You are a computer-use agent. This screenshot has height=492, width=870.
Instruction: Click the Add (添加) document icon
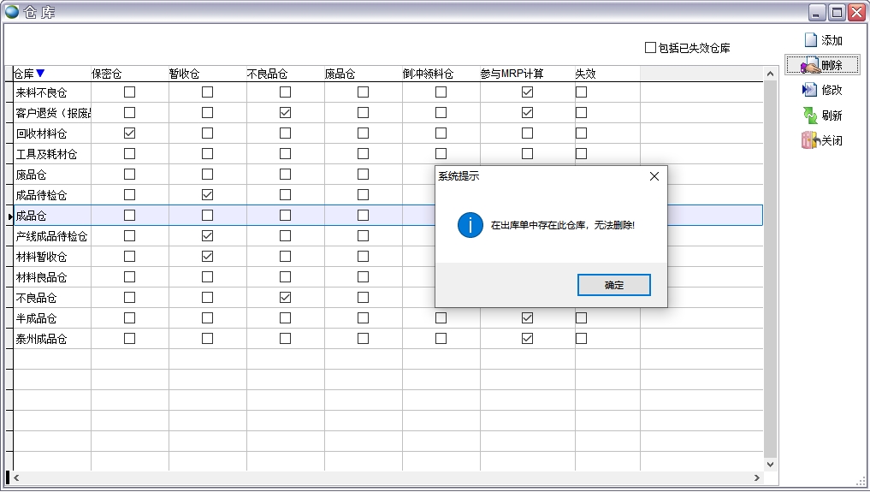[x=810, y=40]
